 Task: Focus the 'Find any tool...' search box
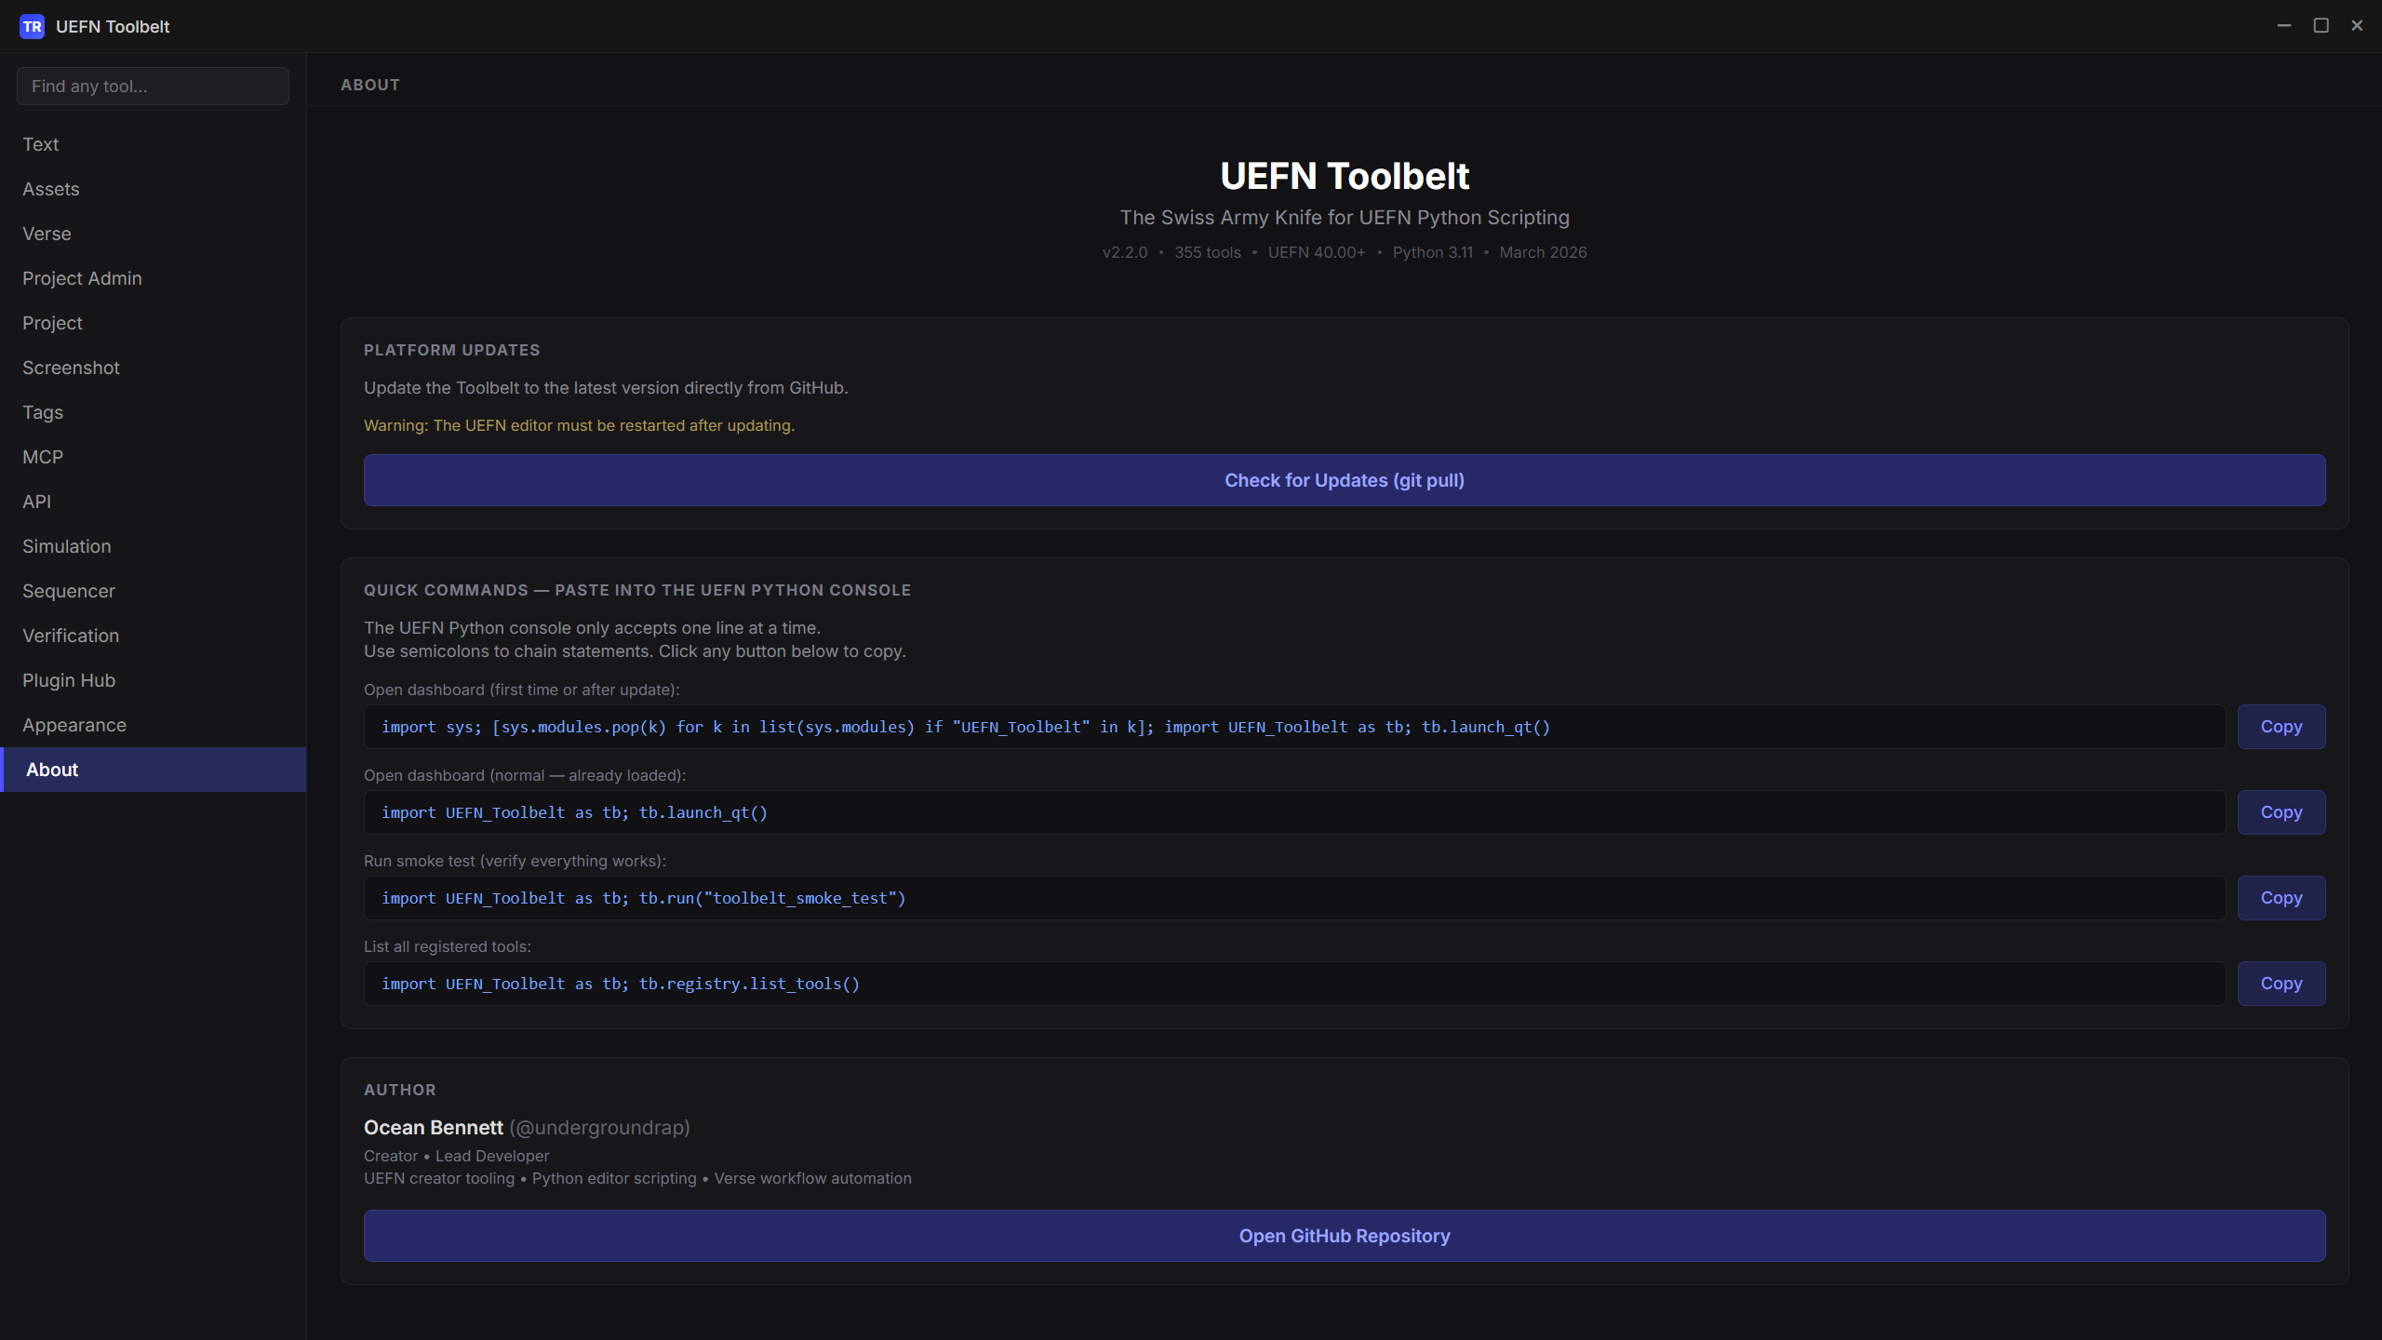coord(153,86)
